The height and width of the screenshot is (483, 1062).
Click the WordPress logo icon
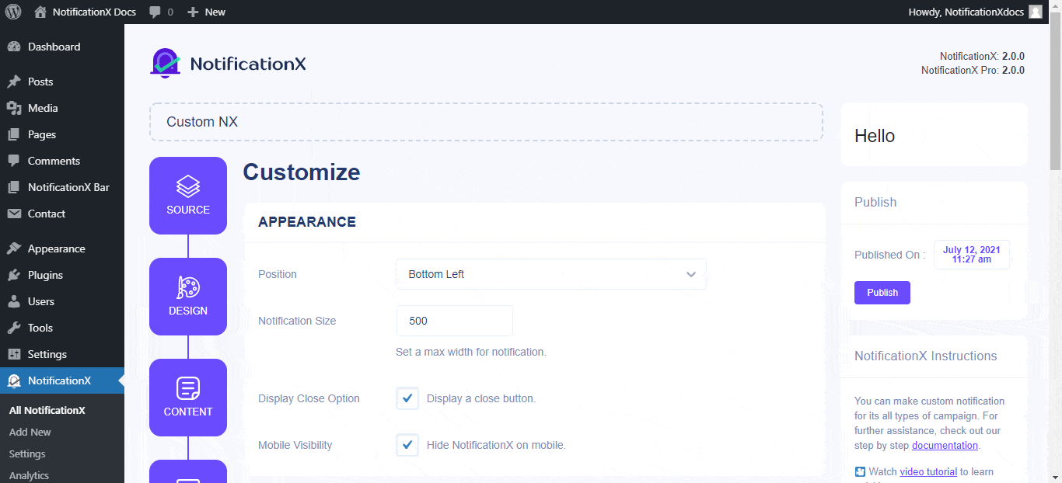(13, 12)
